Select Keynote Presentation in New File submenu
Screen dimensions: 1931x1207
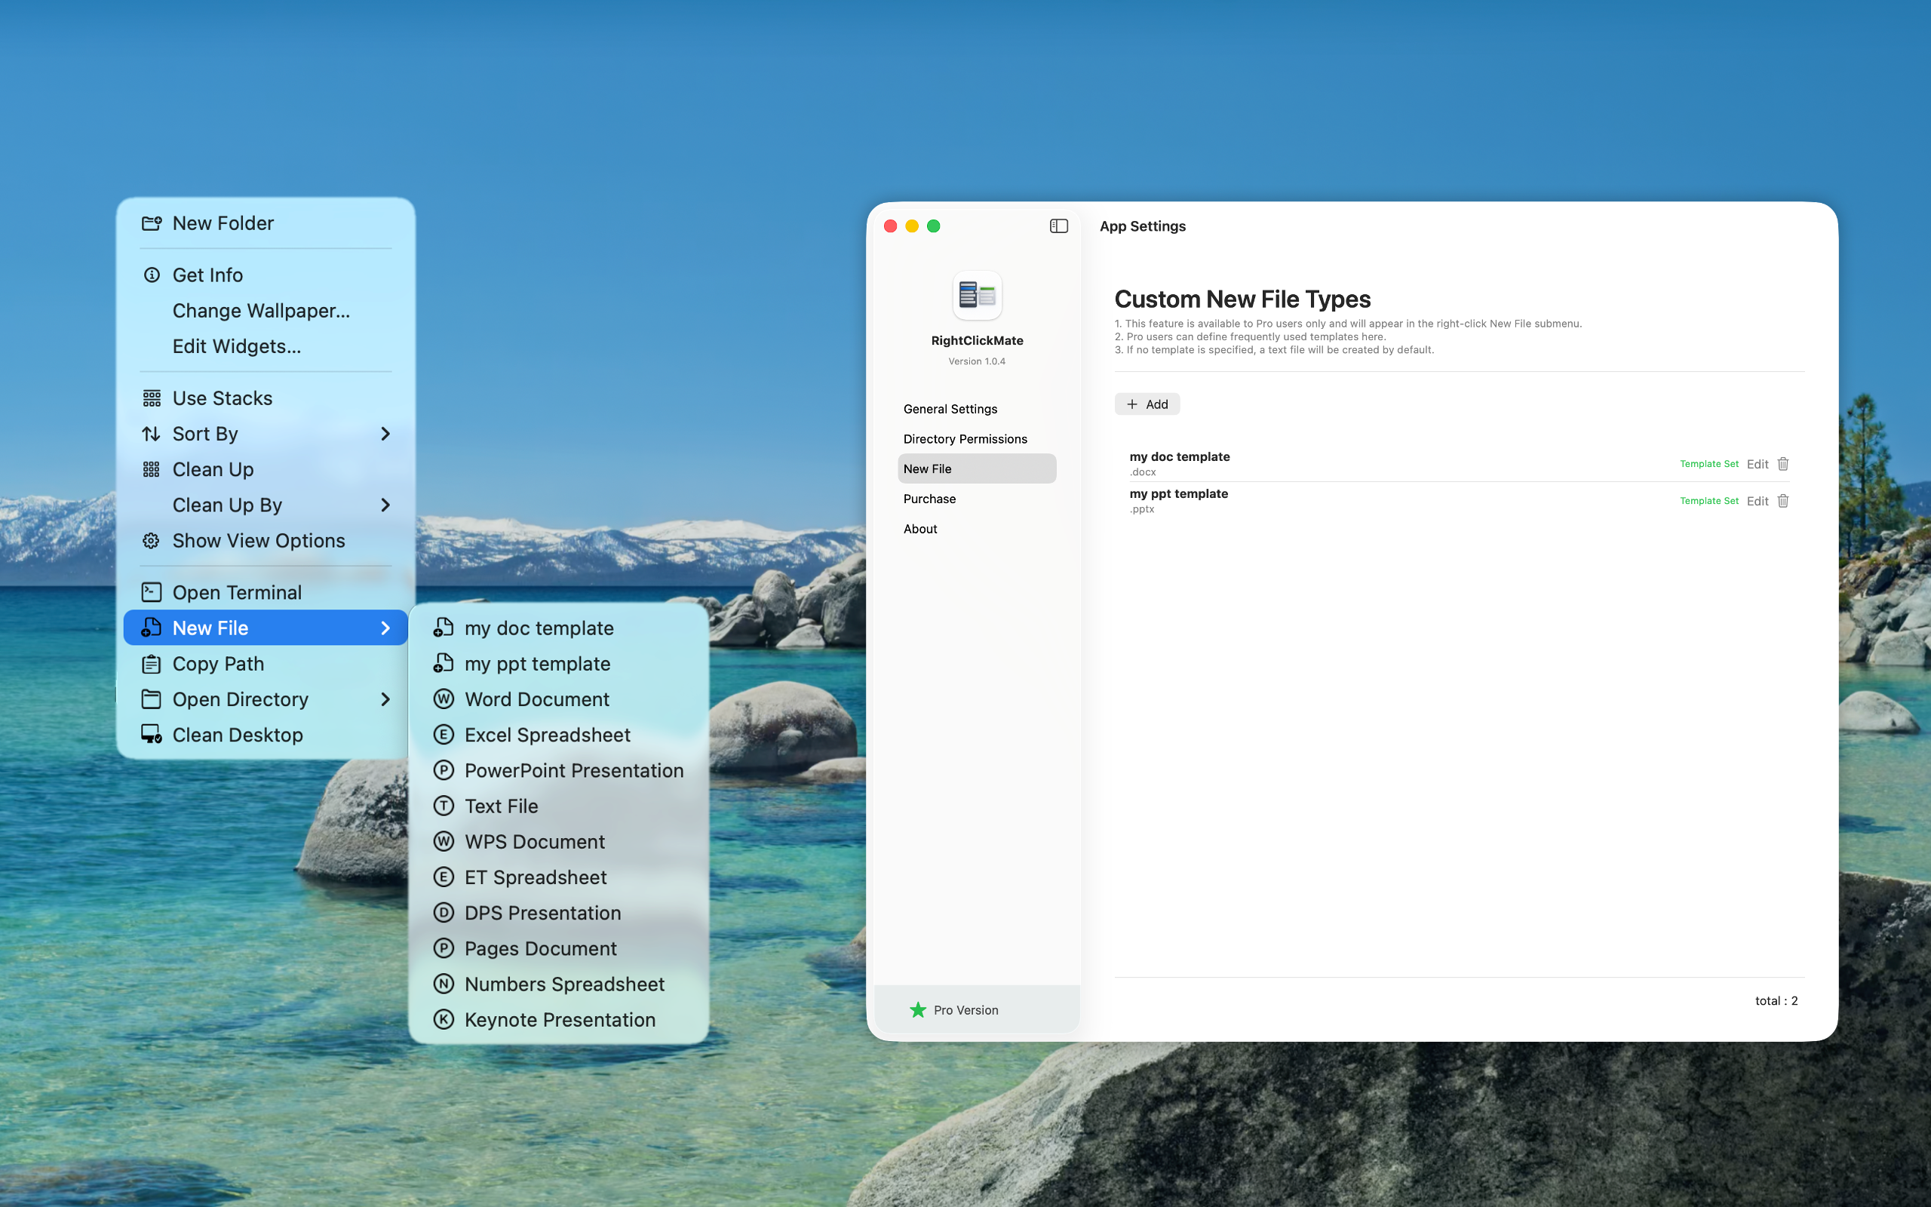(x=558, y=1019)
